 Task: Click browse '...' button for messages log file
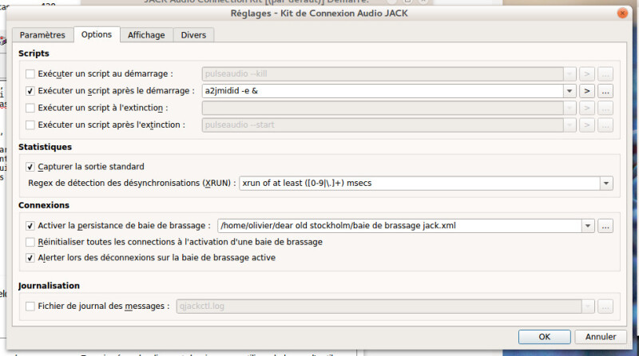605,306
